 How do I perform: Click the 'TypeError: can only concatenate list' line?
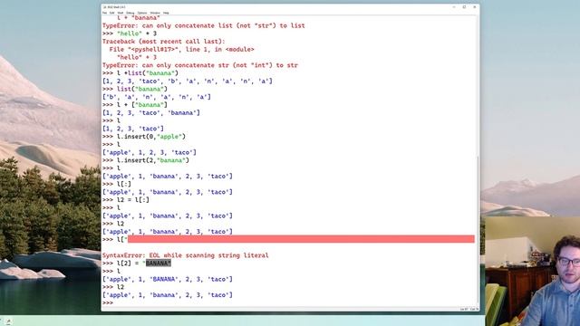tap(203, 25)
